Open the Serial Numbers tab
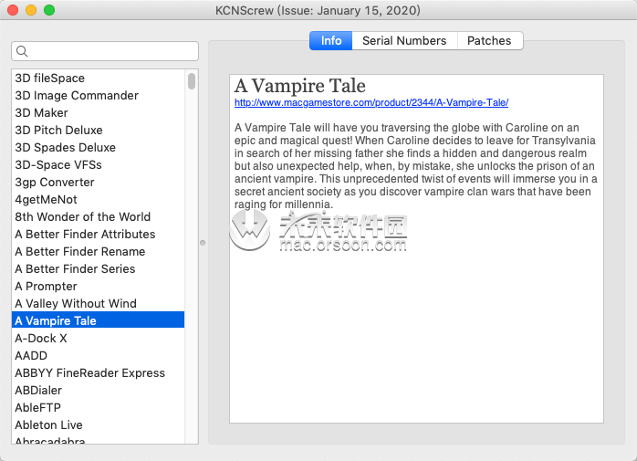 (404, 41)
